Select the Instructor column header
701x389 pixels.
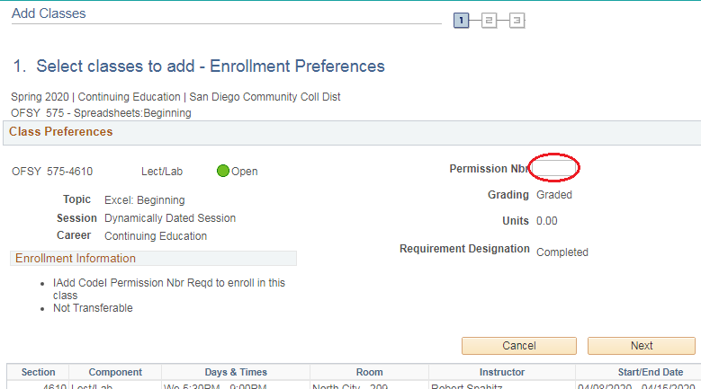(502, 372)
